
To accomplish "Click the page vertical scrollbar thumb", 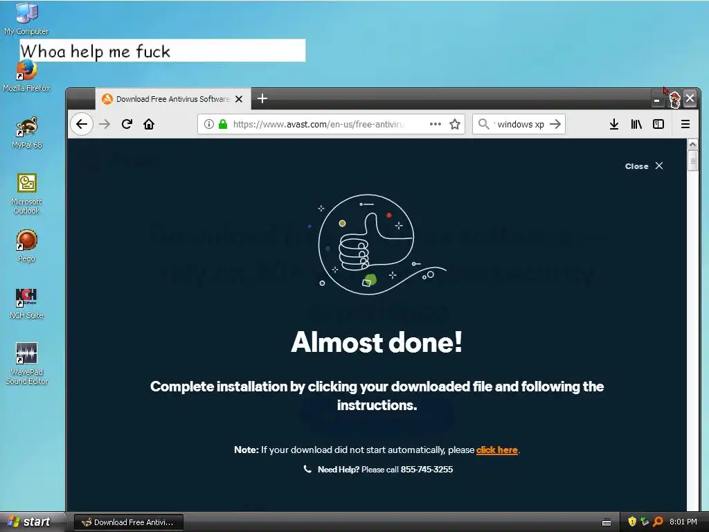I will [692, 161].
